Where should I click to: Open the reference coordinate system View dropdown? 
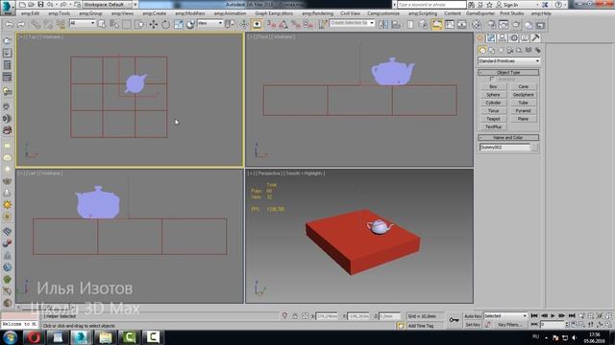(209, 23)
